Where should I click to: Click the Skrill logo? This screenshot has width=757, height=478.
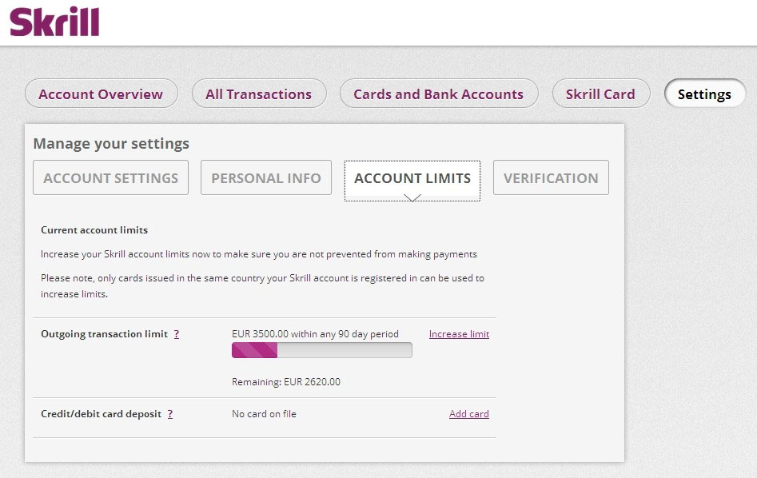pyautogui.click(x=54, y=22)
